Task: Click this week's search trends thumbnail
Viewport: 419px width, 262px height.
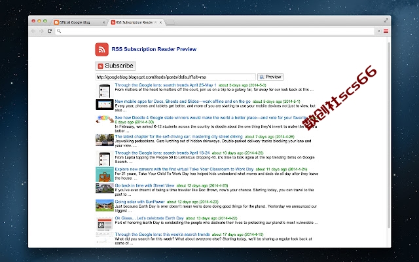Action: click(105, 238)
